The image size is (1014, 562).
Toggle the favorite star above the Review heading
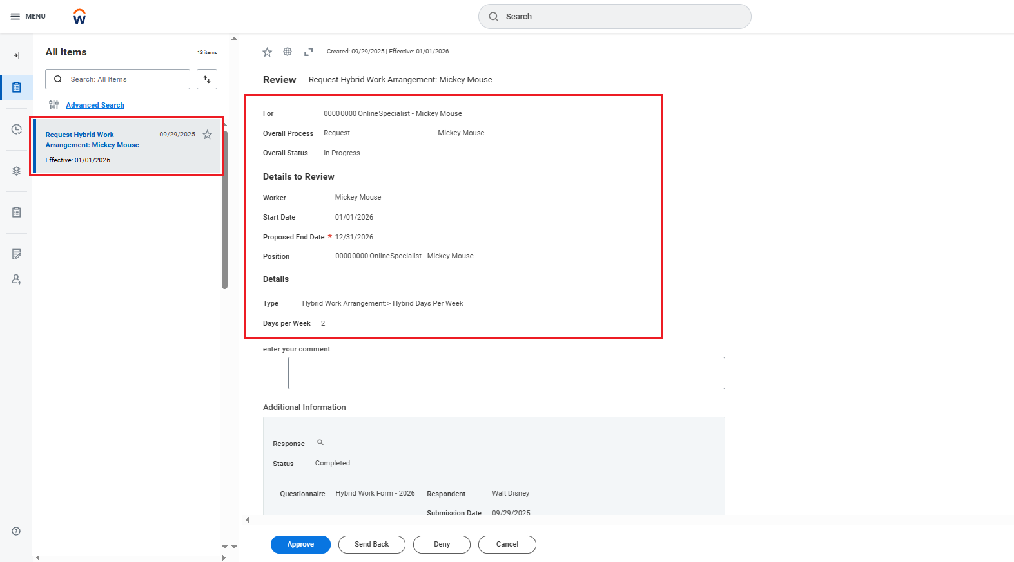pos(267,52)
